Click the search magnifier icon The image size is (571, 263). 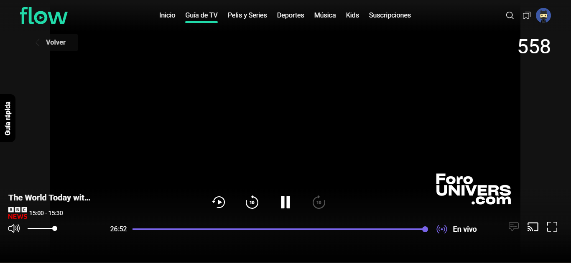pyautogui.click(x=510, y=15)
